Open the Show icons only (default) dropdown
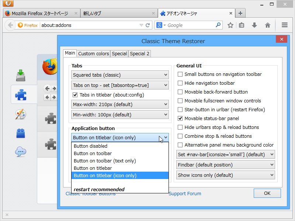 [226, 175]
